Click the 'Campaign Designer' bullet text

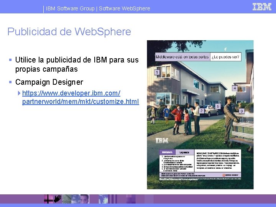click(x=49, y=82)
